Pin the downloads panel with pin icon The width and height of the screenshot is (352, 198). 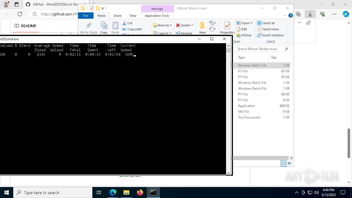click(x=309, y=23)
